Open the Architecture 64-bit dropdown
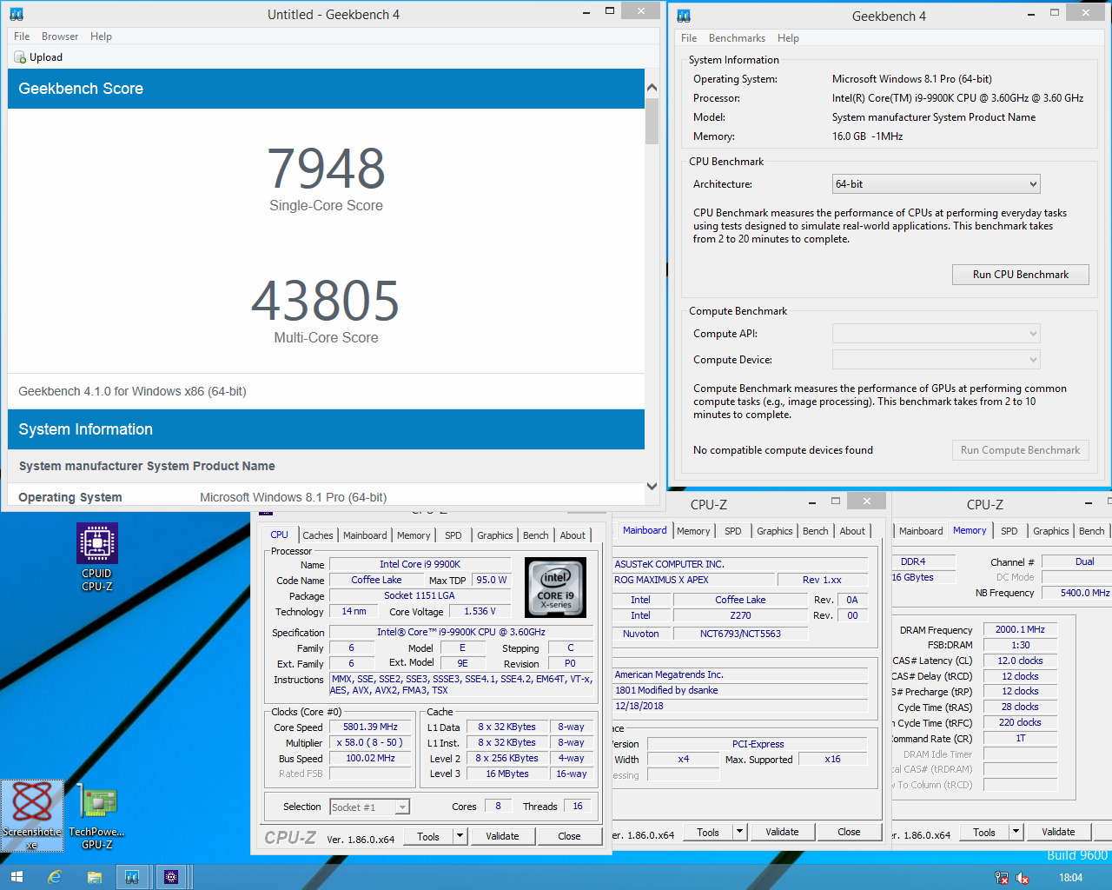The width and height of the screenshot is (1112, 890). pos(936,184)
